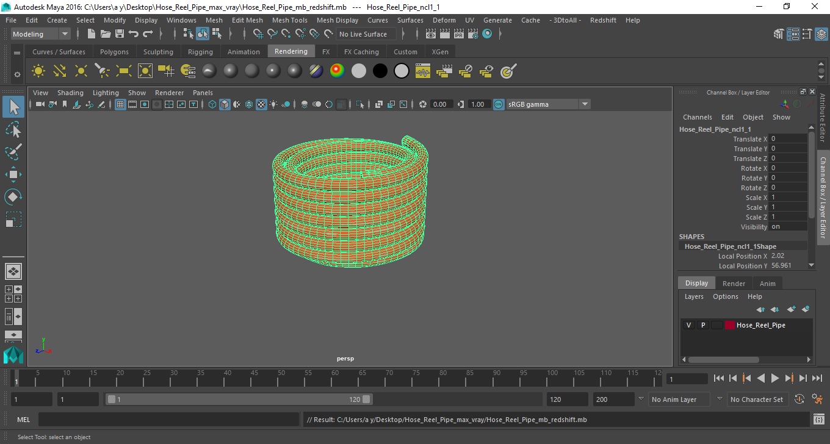
Task: Select the Lasso tool in toolbox
Action: [x=13, y=129]
